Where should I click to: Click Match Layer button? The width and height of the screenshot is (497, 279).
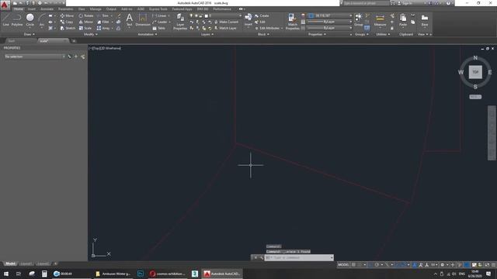click(x=226, y=28)
